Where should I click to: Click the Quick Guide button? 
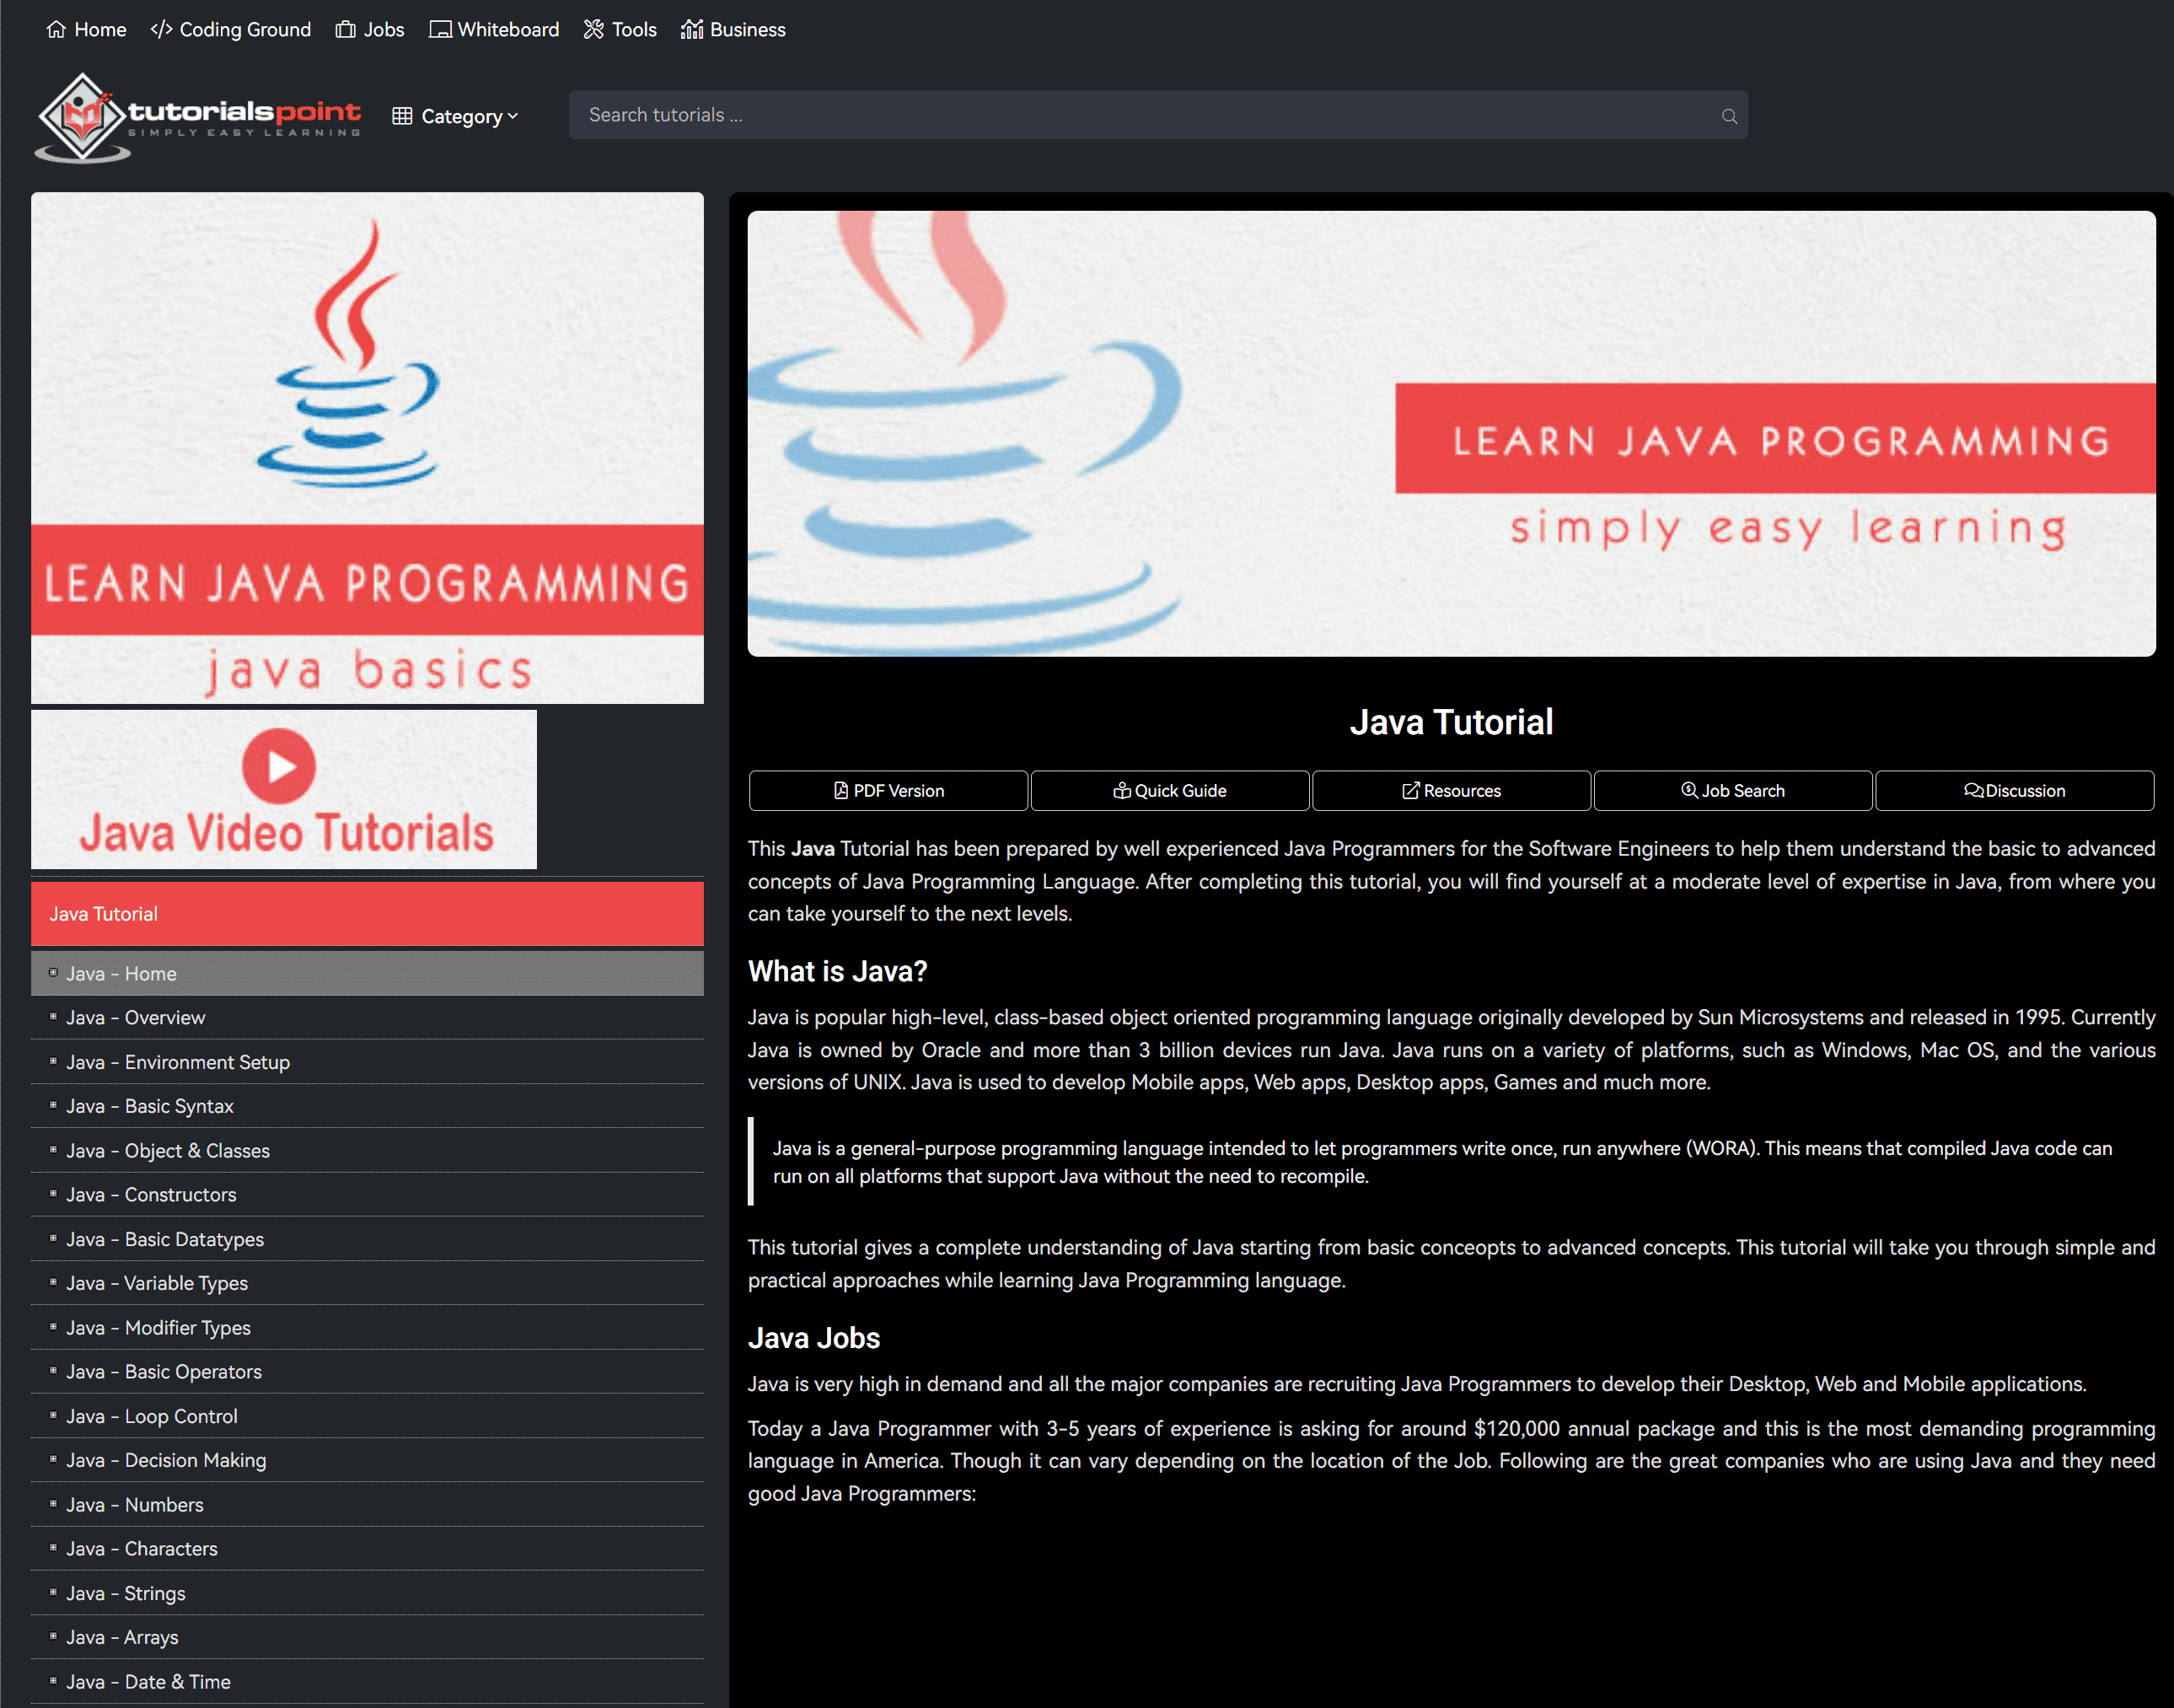tap(1169, 790)
